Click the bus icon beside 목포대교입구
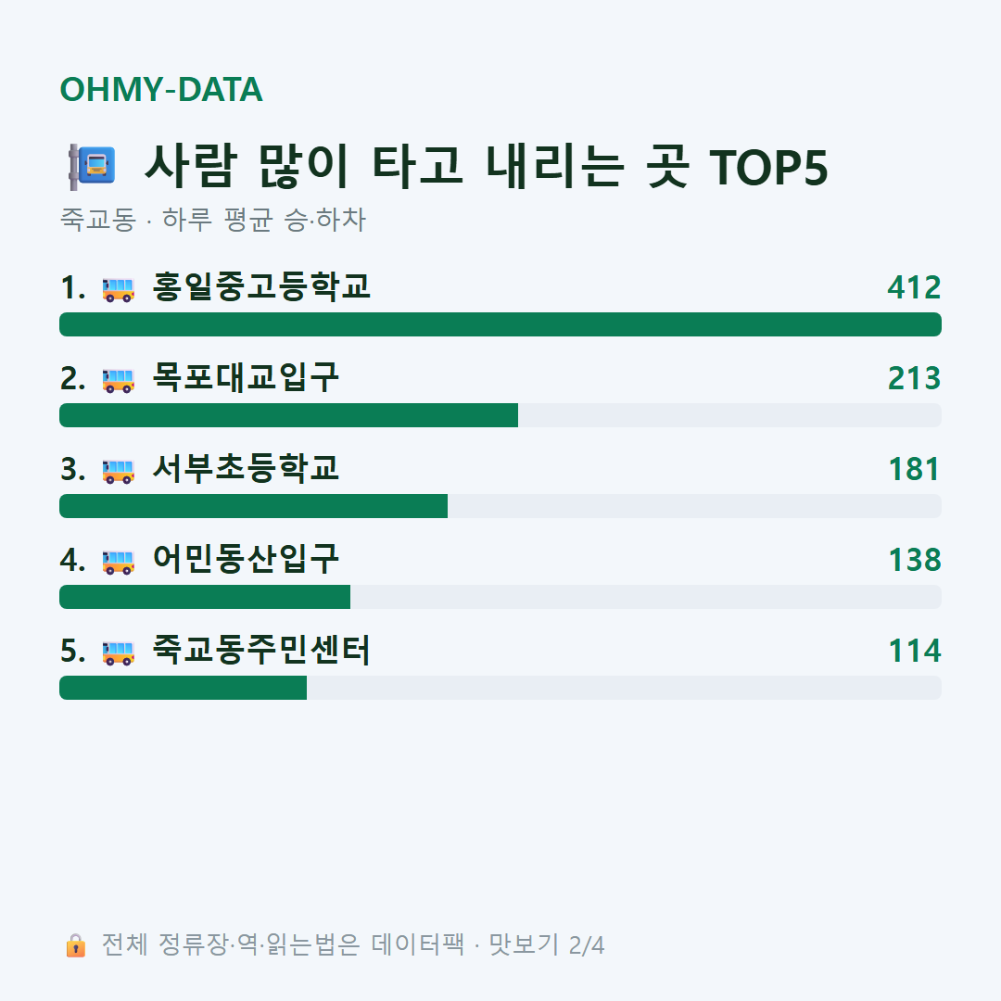Viewport: 1001px width, 1001px height. click(118, 380)
